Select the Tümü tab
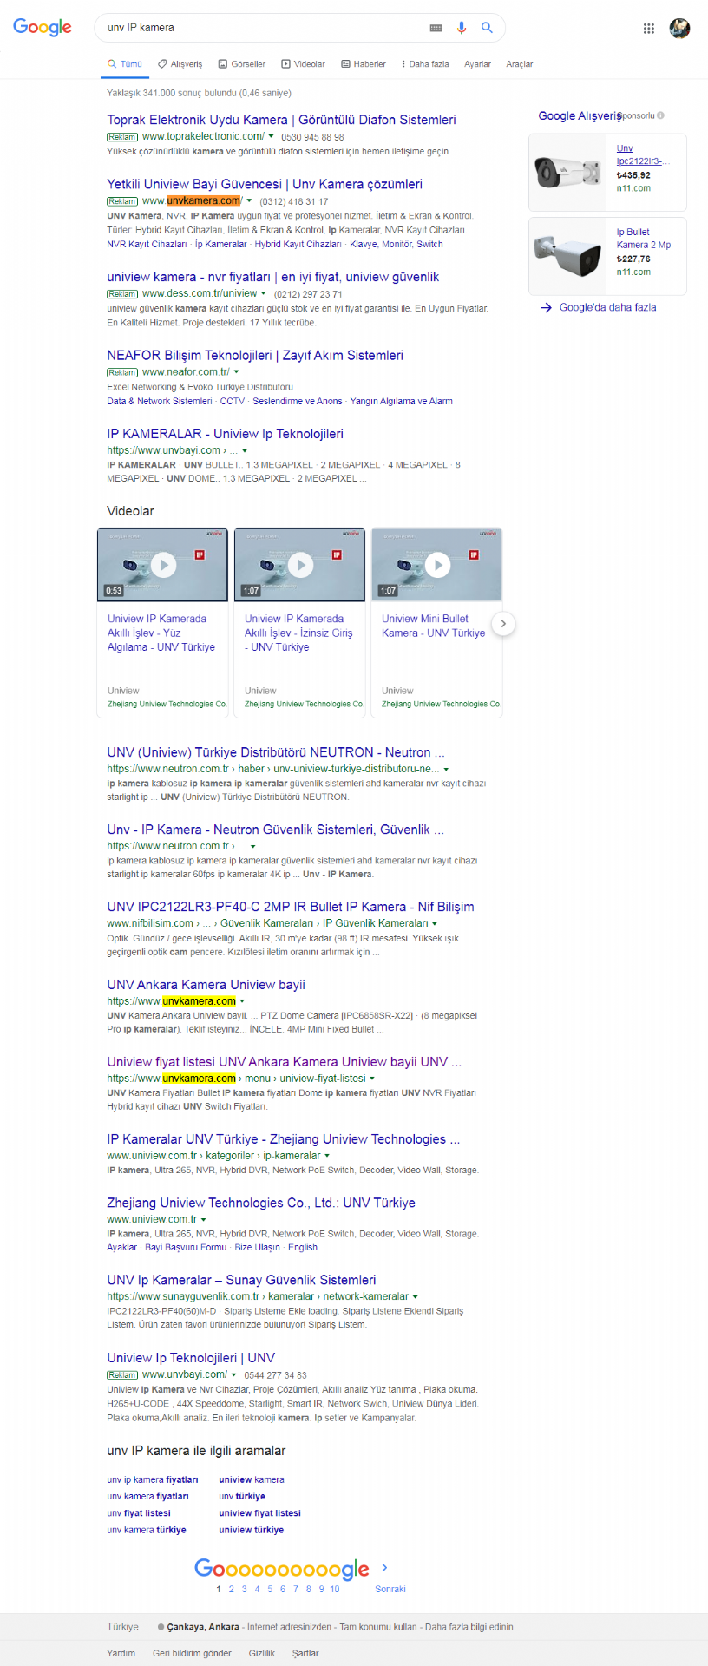 125,64
